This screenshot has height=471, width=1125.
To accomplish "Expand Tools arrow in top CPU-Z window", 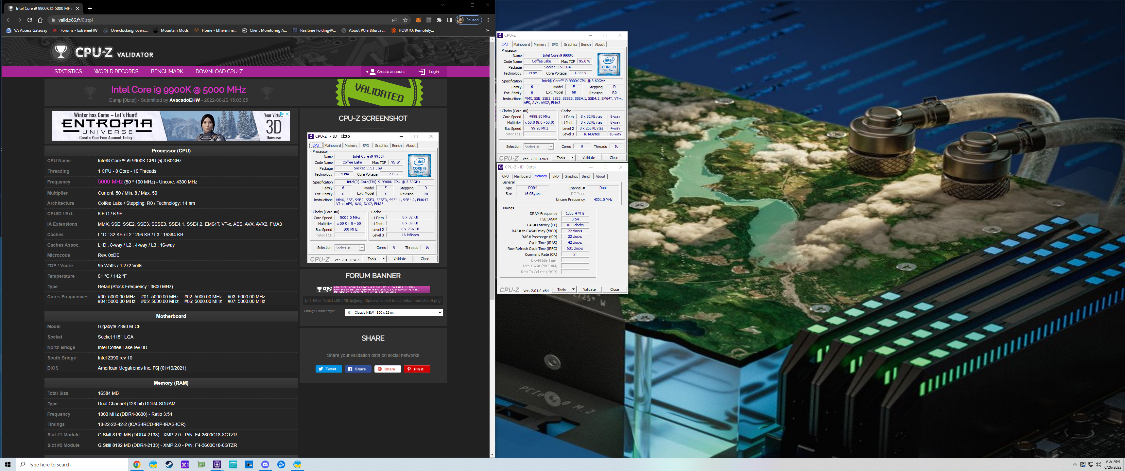I will 573,158.
